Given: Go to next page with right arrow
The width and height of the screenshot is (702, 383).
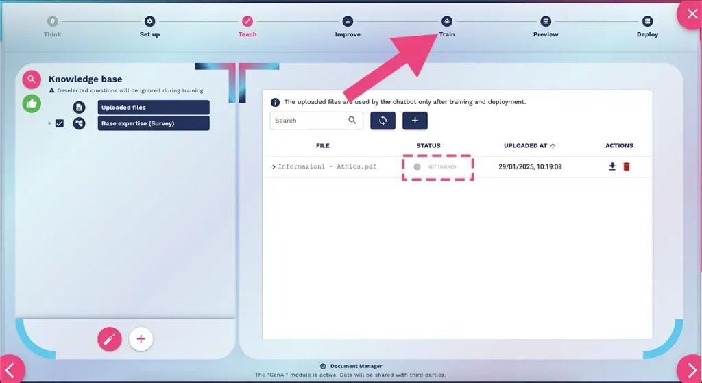Looking at the screenshot, I should point(691,369).
